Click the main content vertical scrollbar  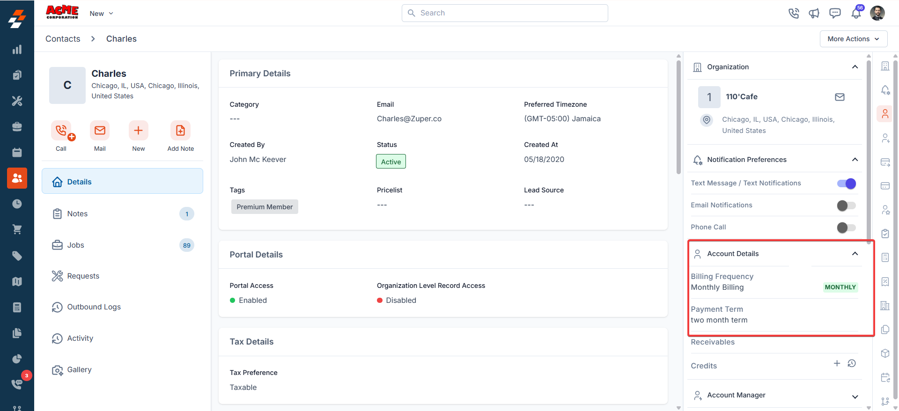coord(678,117)
